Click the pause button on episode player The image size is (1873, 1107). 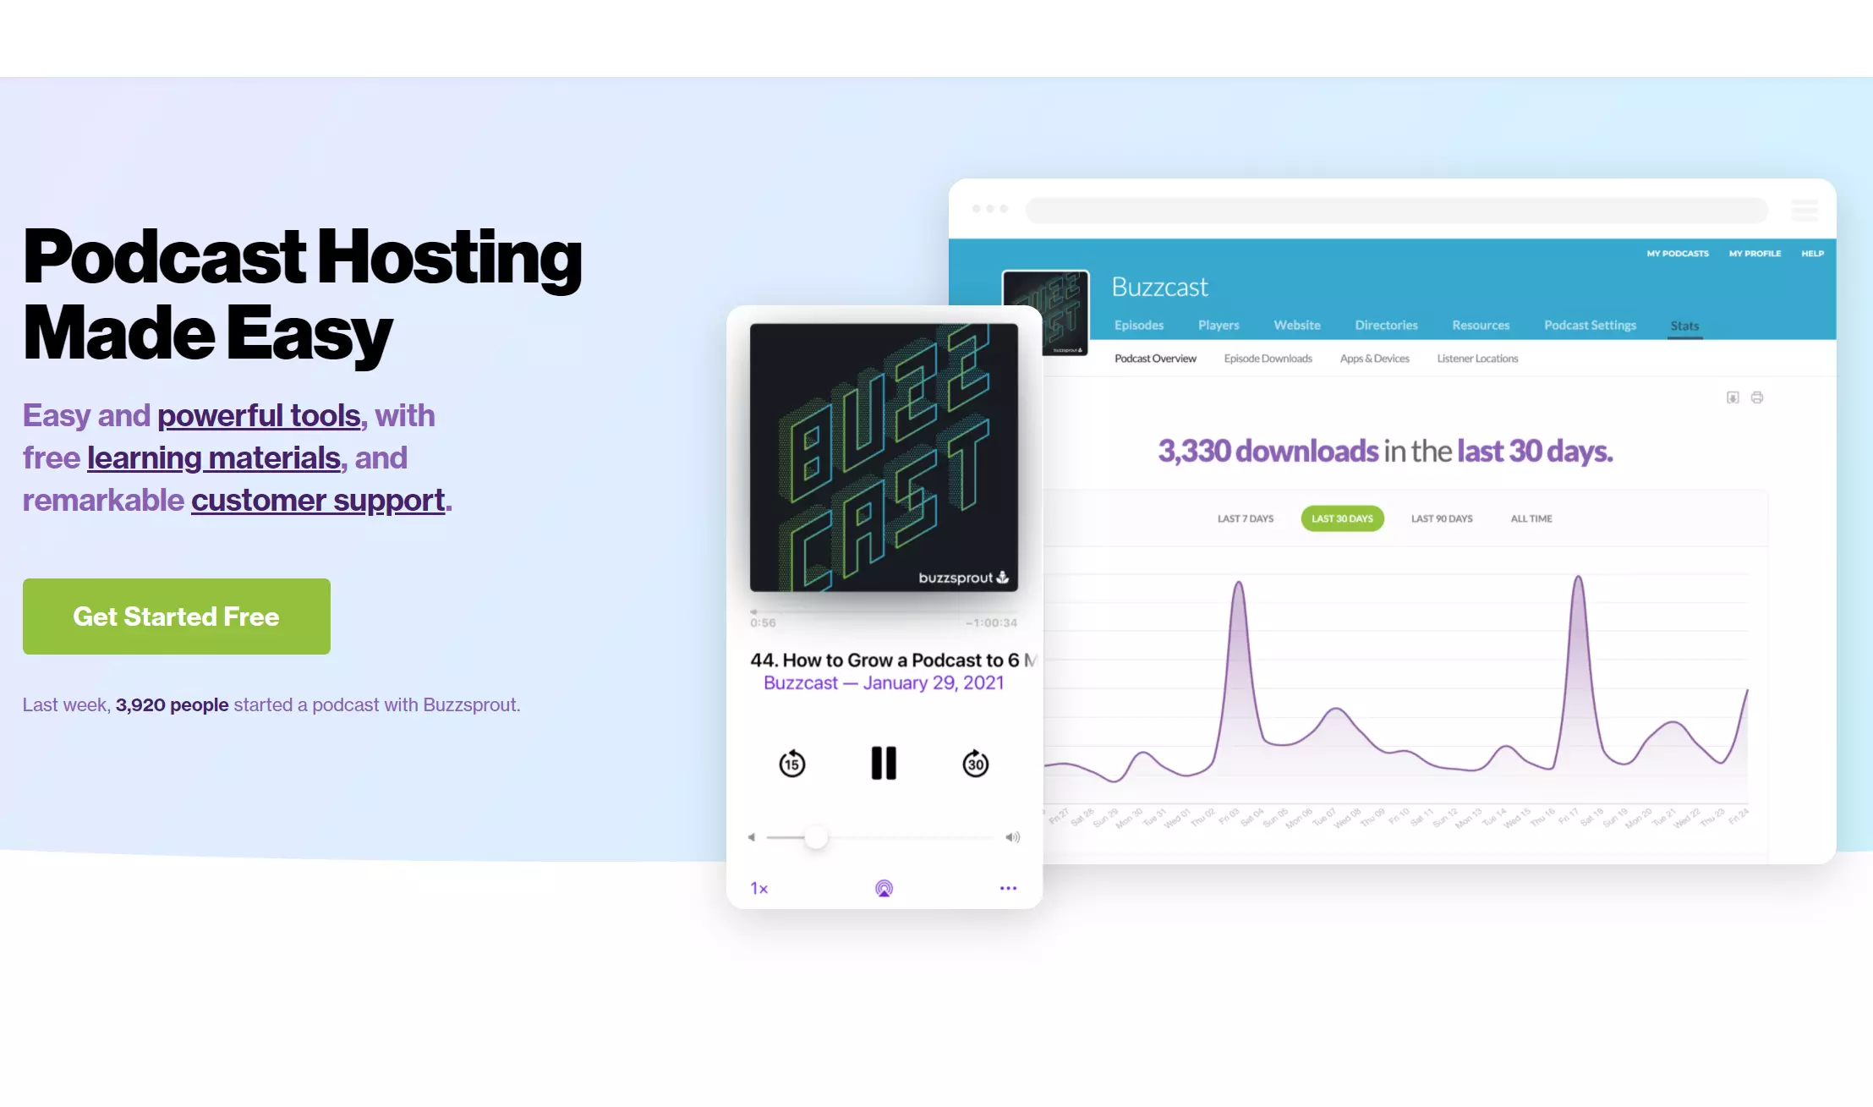(883, 762)
